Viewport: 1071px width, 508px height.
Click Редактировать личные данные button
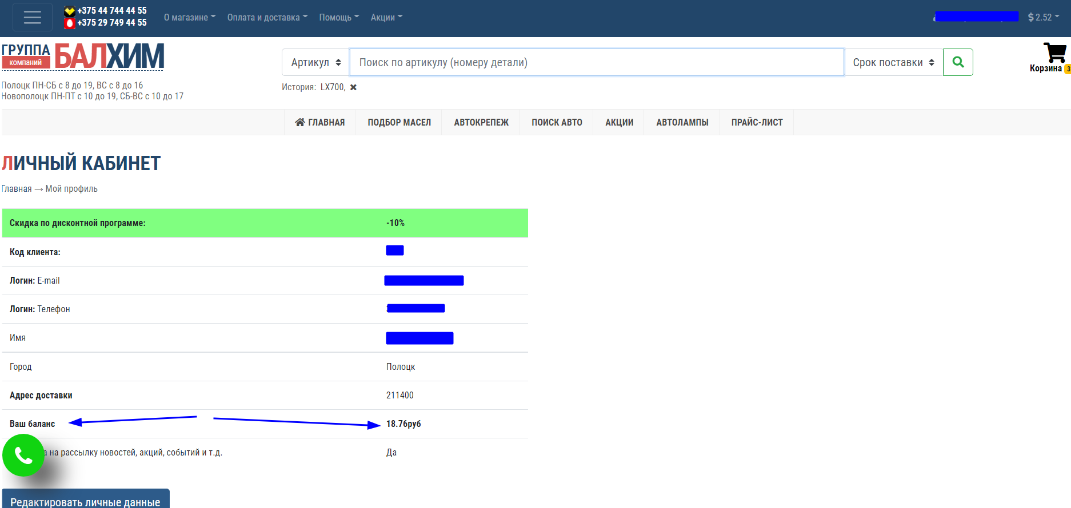click(x=85, y=501)
